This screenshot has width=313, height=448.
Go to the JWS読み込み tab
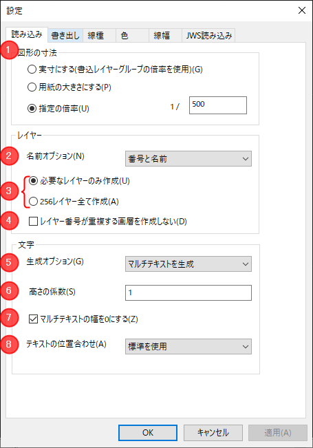[x=208, y=35]
